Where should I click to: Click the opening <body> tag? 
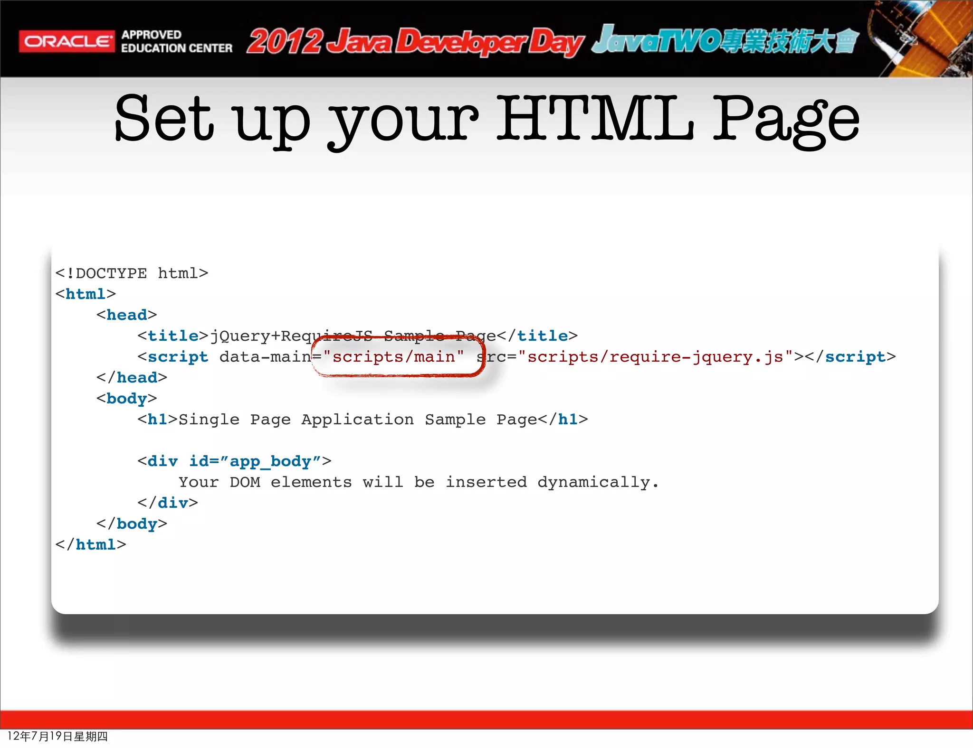pyautogui.click(x=126, y=399)
